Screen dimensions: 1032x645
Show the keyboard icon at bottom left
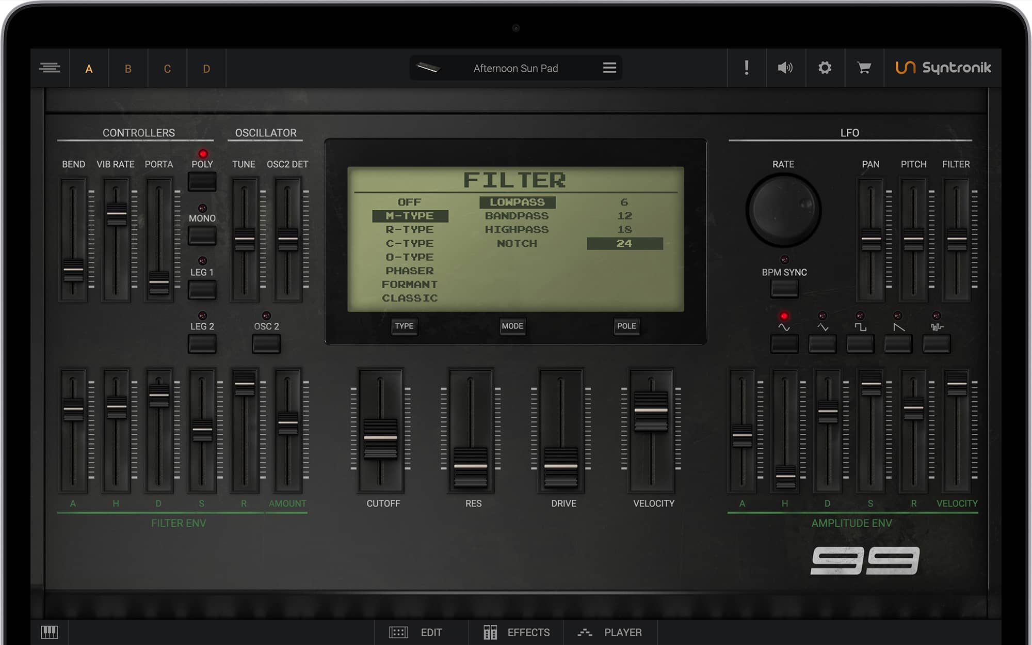[50, 632]
